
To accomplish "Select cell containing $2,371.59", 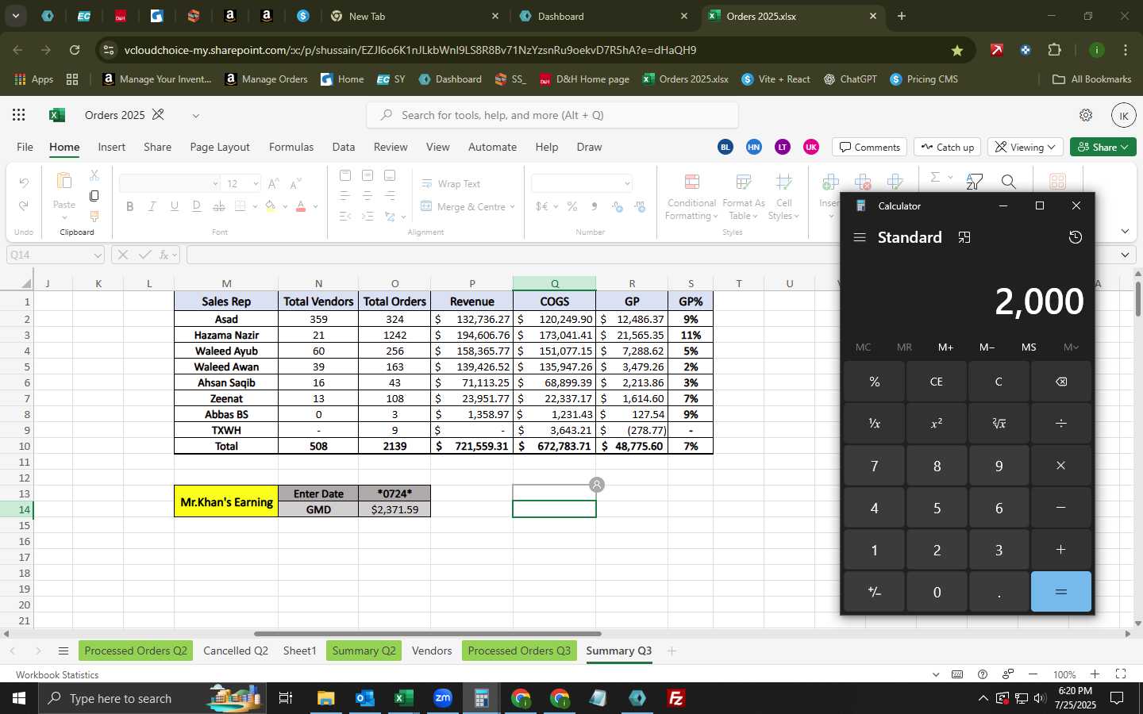I will 394,509.
